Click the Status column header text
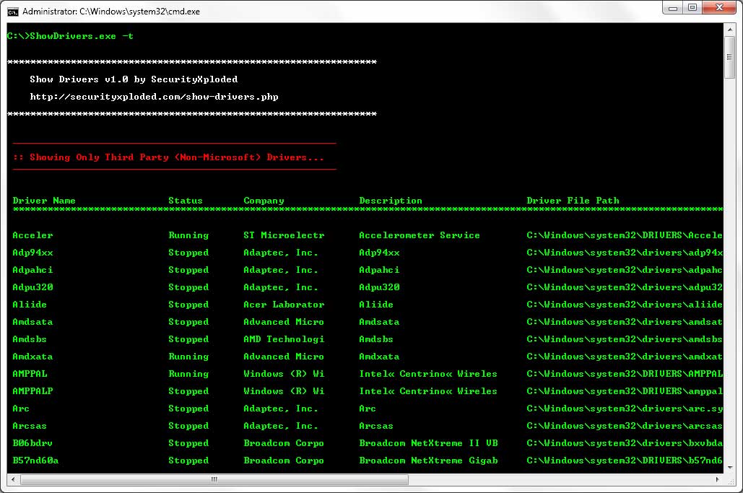The height and width of the screenshot is (493, 743). pos(186,201)
